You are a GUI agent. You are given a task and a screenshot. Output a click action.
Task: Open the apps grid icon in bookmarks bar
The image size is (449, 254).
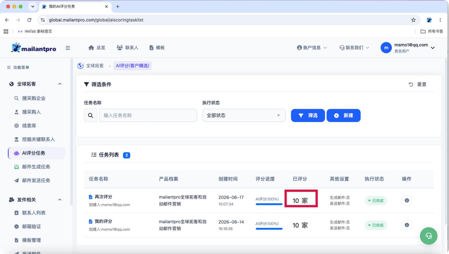coord(6,31)
